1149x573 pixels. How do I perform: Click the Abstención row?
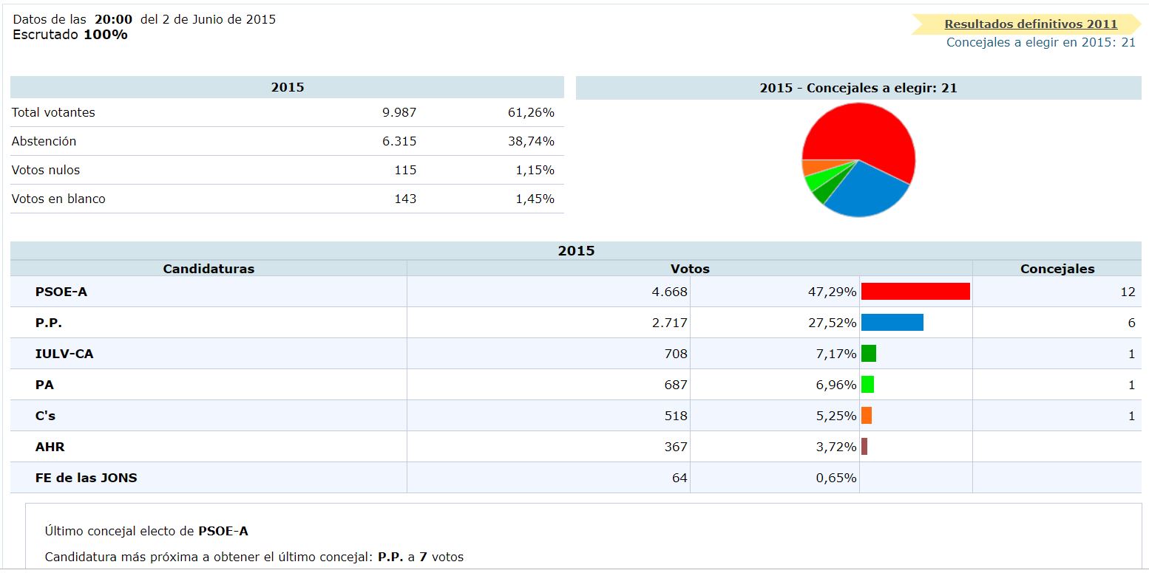(x=44, y=141)
